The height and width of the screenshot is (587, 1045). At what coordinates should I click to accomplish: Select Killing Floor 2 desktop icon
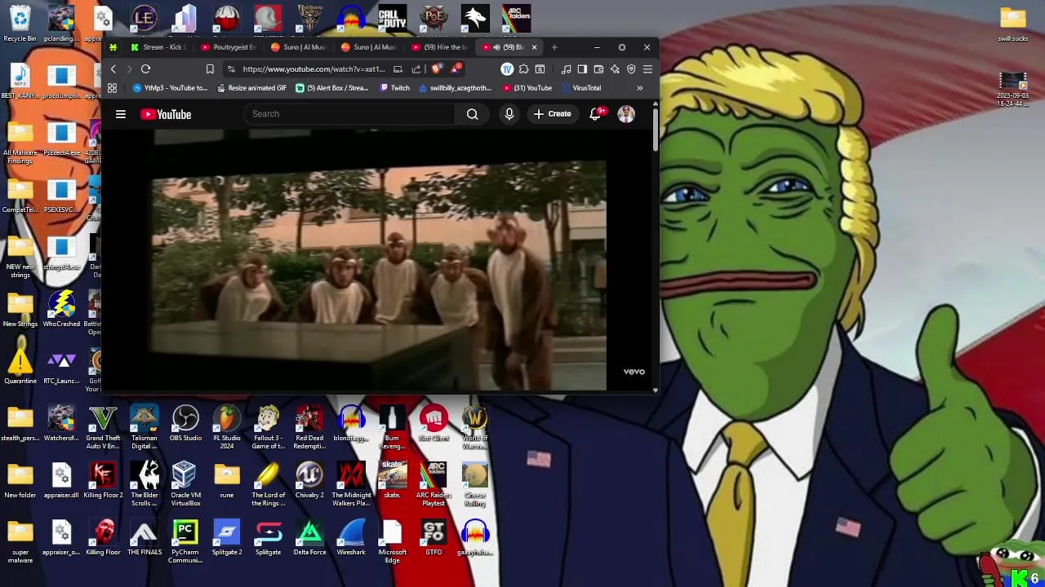[103, 481]
